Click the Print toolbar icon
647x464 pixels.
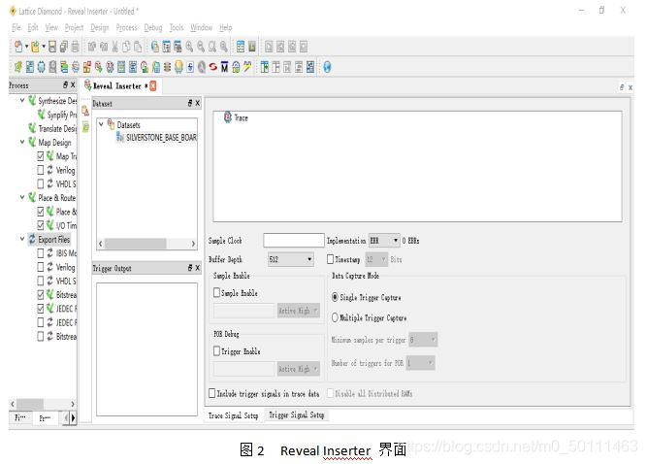[x=75, y=47]
